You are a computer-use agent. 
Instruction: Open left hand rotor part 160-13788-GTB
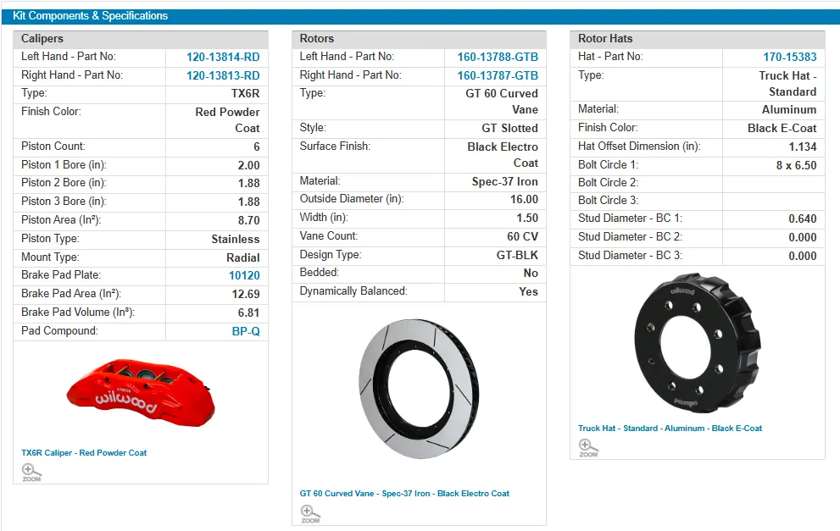click(x=498, y=58)
